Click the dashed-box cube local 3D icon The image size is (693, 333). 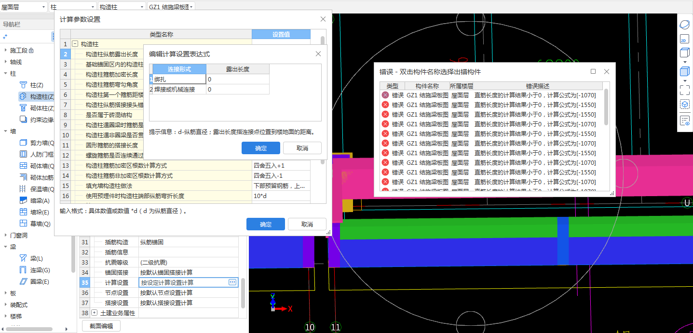(x=684, y=104)
